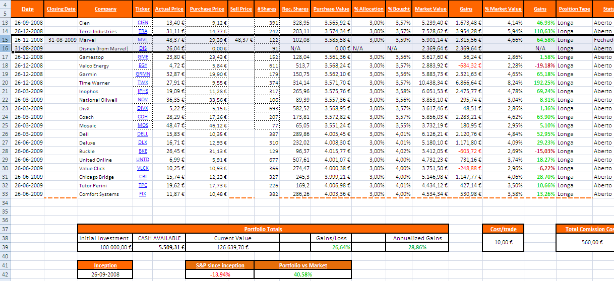Select the Portfolio Totals title cell
The width and height of the screenshot is (614, 281).
coord(263,229)
